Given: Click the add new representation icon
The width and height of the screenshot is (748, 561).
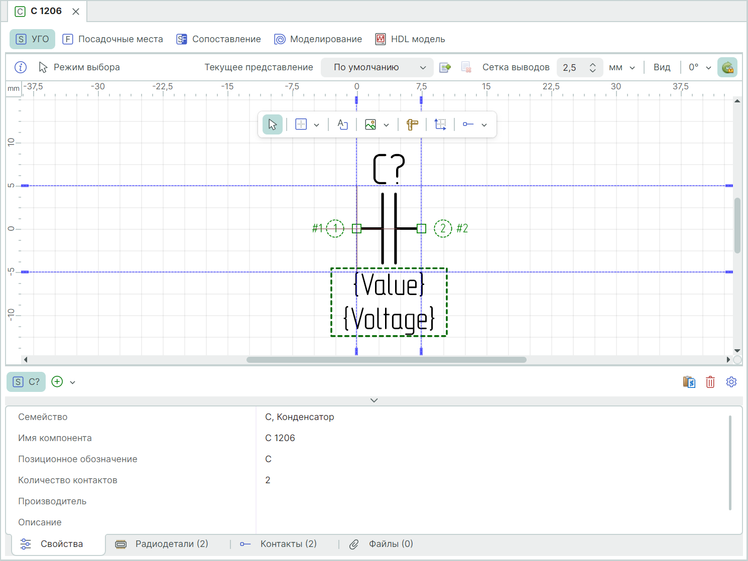Looking at the screenshot, I should pyautogui.click(x=445, y=67).
